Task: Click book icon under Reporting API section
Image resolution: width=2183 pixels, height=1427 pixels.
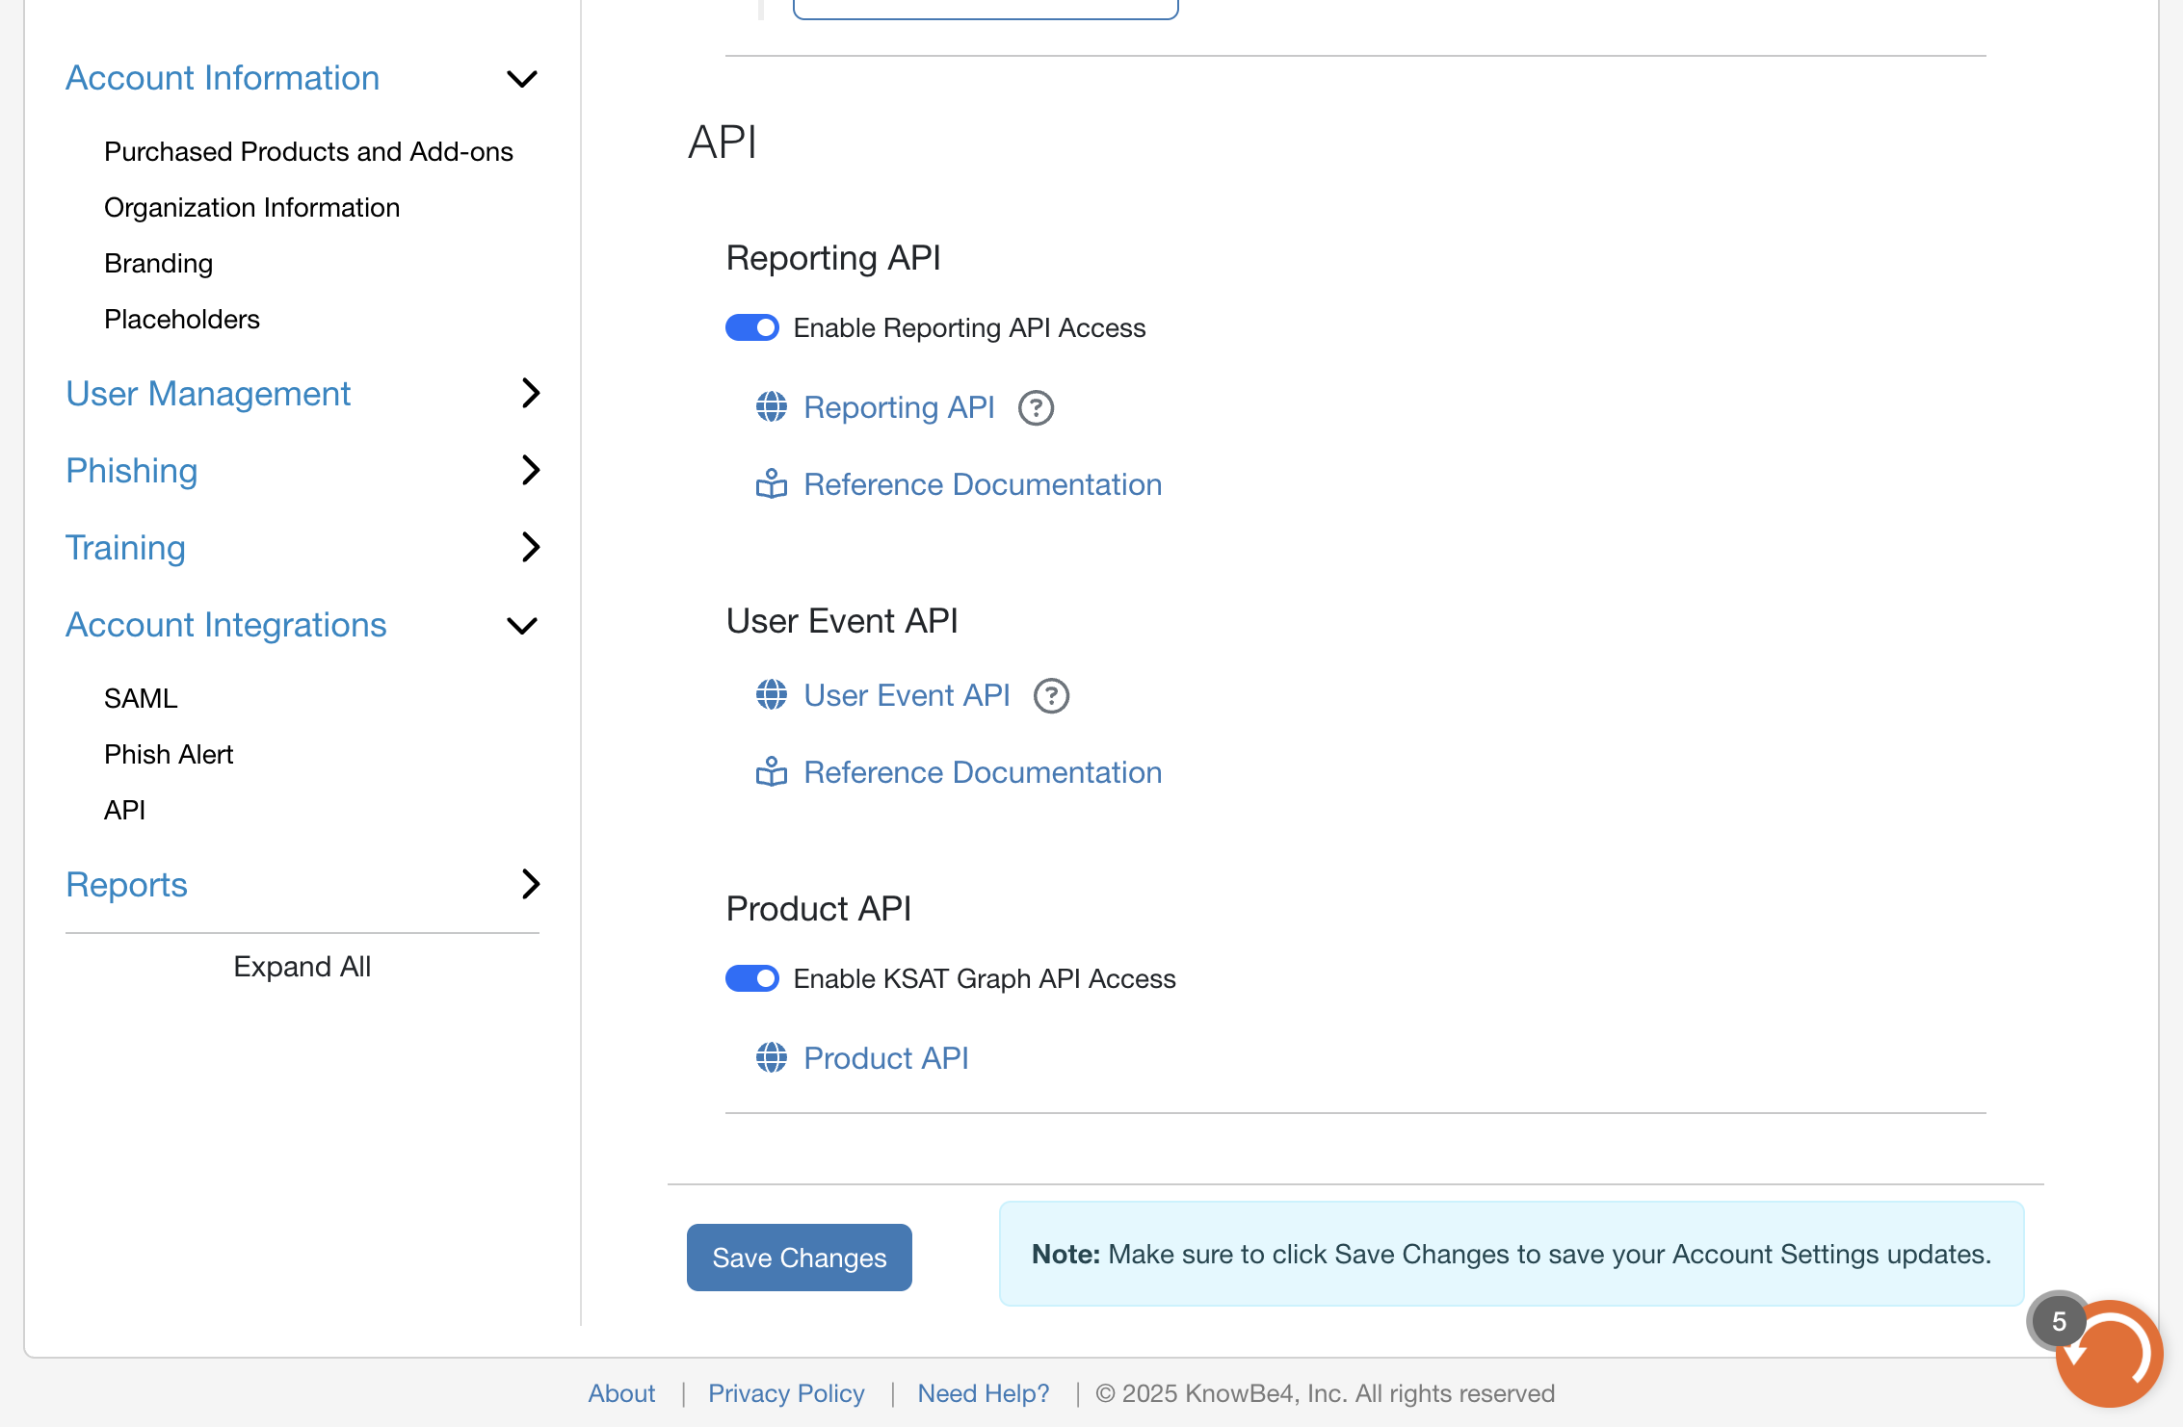Action: point(771,484)
